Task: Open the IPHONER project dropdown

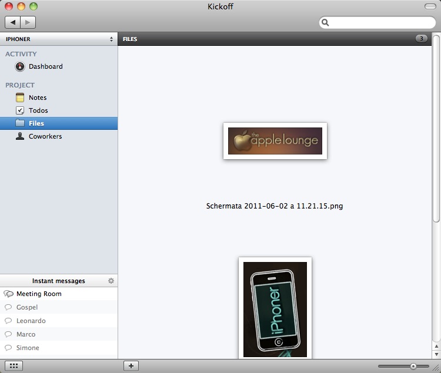Action: click(x=59, y=39)
